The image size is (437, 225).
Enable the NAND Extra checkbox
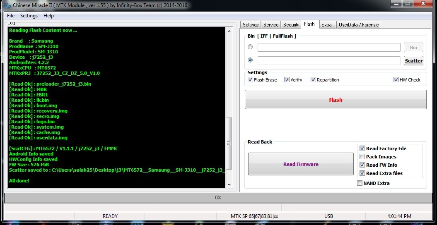(360, 183)
